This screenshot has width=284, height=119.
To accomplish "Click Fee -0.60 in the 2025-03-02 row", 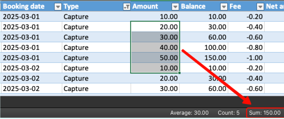I will pyautogui.click(x=246, y=88).
